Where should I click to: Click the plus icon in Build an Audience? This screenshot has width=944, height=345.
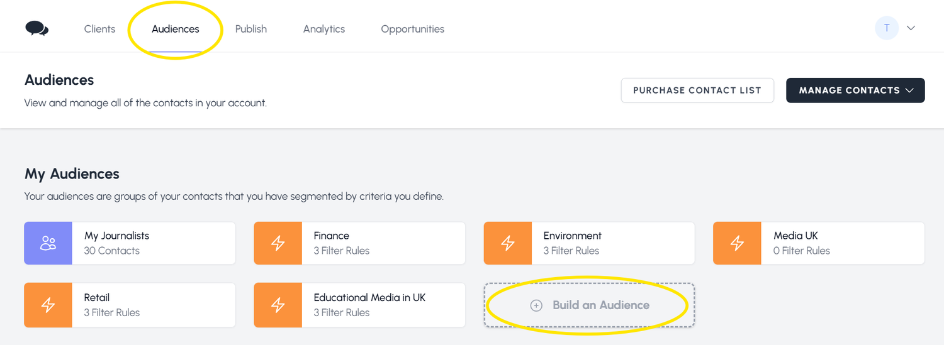pos(536,305)
